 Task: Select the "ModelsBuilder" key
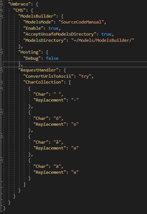(37, 16)
